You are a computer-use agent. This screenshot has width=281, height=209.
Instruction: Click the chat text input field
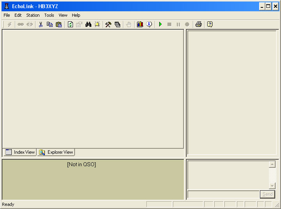click(x=223, y=194)
